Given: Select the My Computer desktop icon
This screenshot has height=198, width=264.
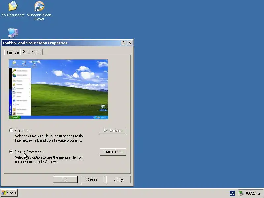Looking at the screenshot, I should pyautogui.click(x=13, y=33).
